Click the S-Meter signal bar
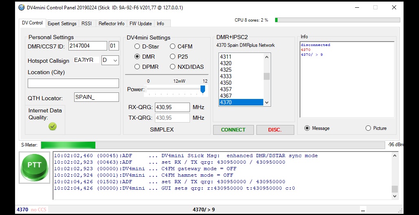This screenshot has height=215, width=419. click(x=213, y=145)
